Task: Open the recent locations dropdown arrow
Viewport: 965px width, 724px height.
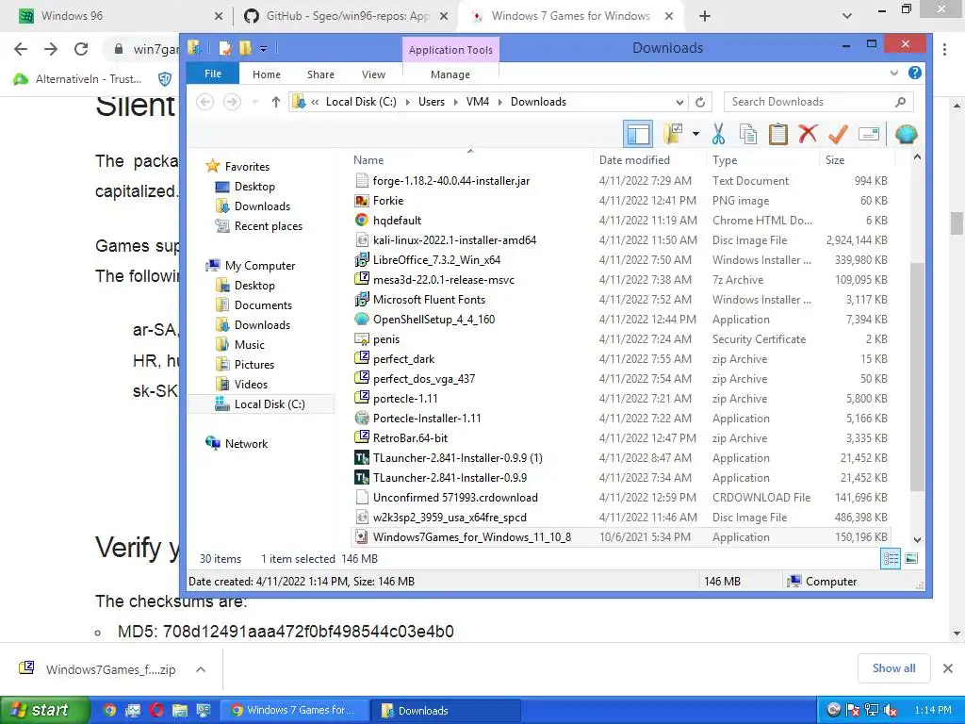Action: (x=254, y=102)
